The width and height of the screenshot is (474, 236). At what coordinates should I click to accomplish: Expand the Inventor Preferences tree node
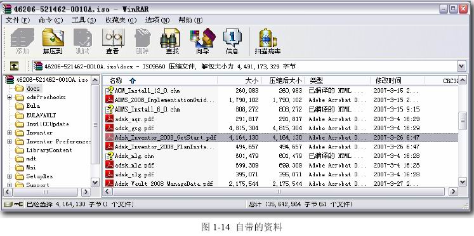(10, 141)
